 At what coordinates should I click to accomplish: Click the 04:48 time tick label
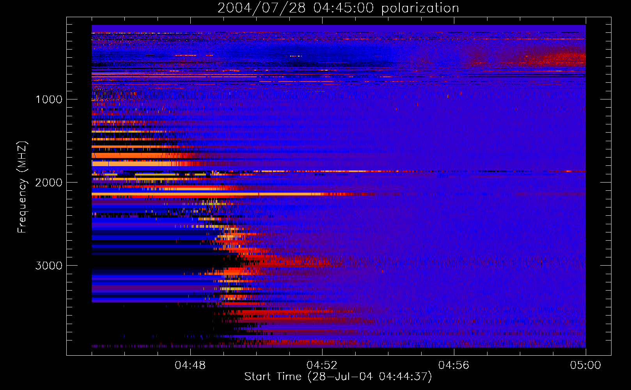pyautogui.click(x=190, y=365)
